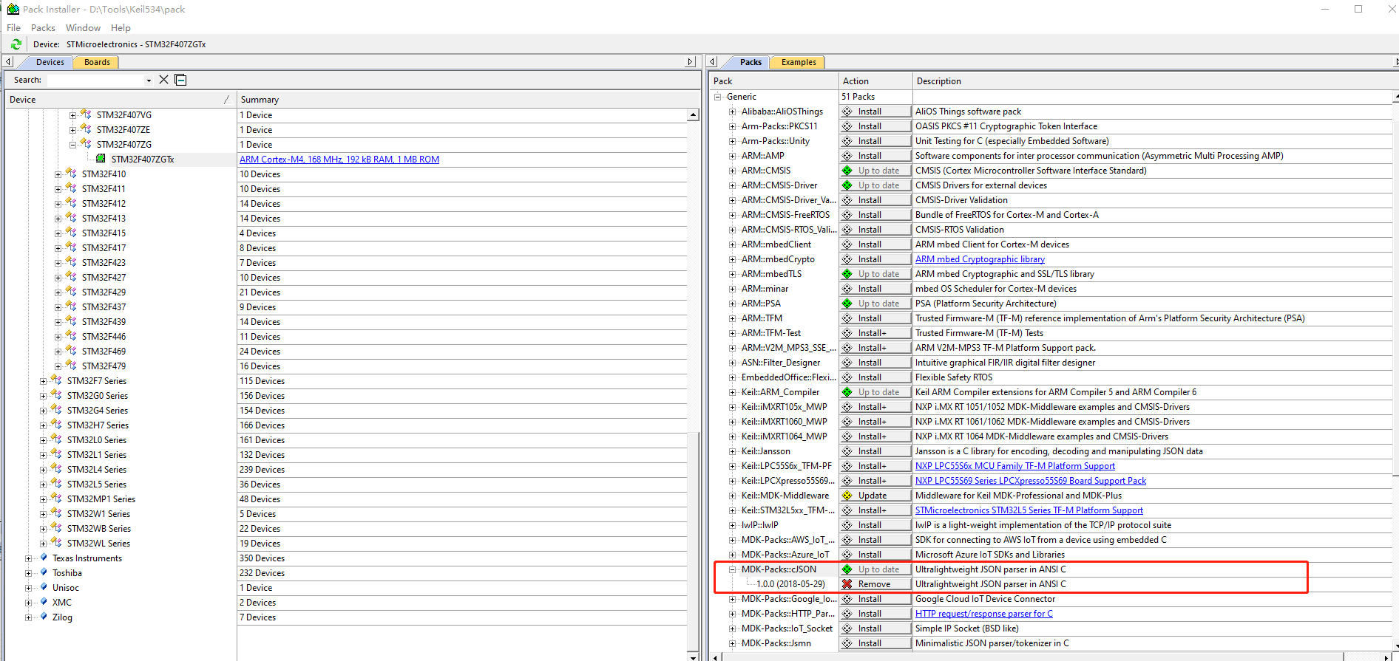Expand the Texas Instruments vendor node
This screenshot has height=661, width=1399.
click(x=28, y=558)
